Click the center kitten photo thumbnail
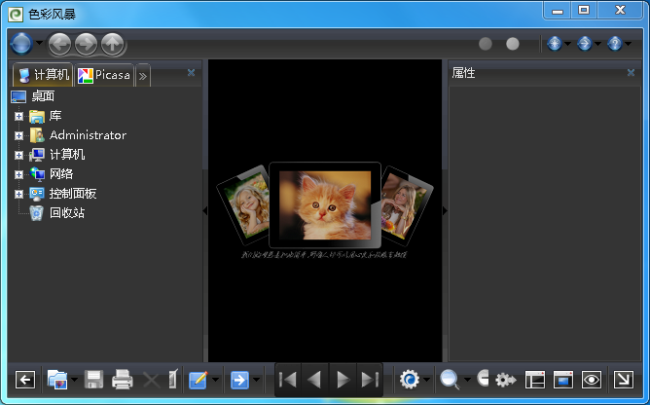Viewport: 650px width, 405px height. tap(325, 204)
